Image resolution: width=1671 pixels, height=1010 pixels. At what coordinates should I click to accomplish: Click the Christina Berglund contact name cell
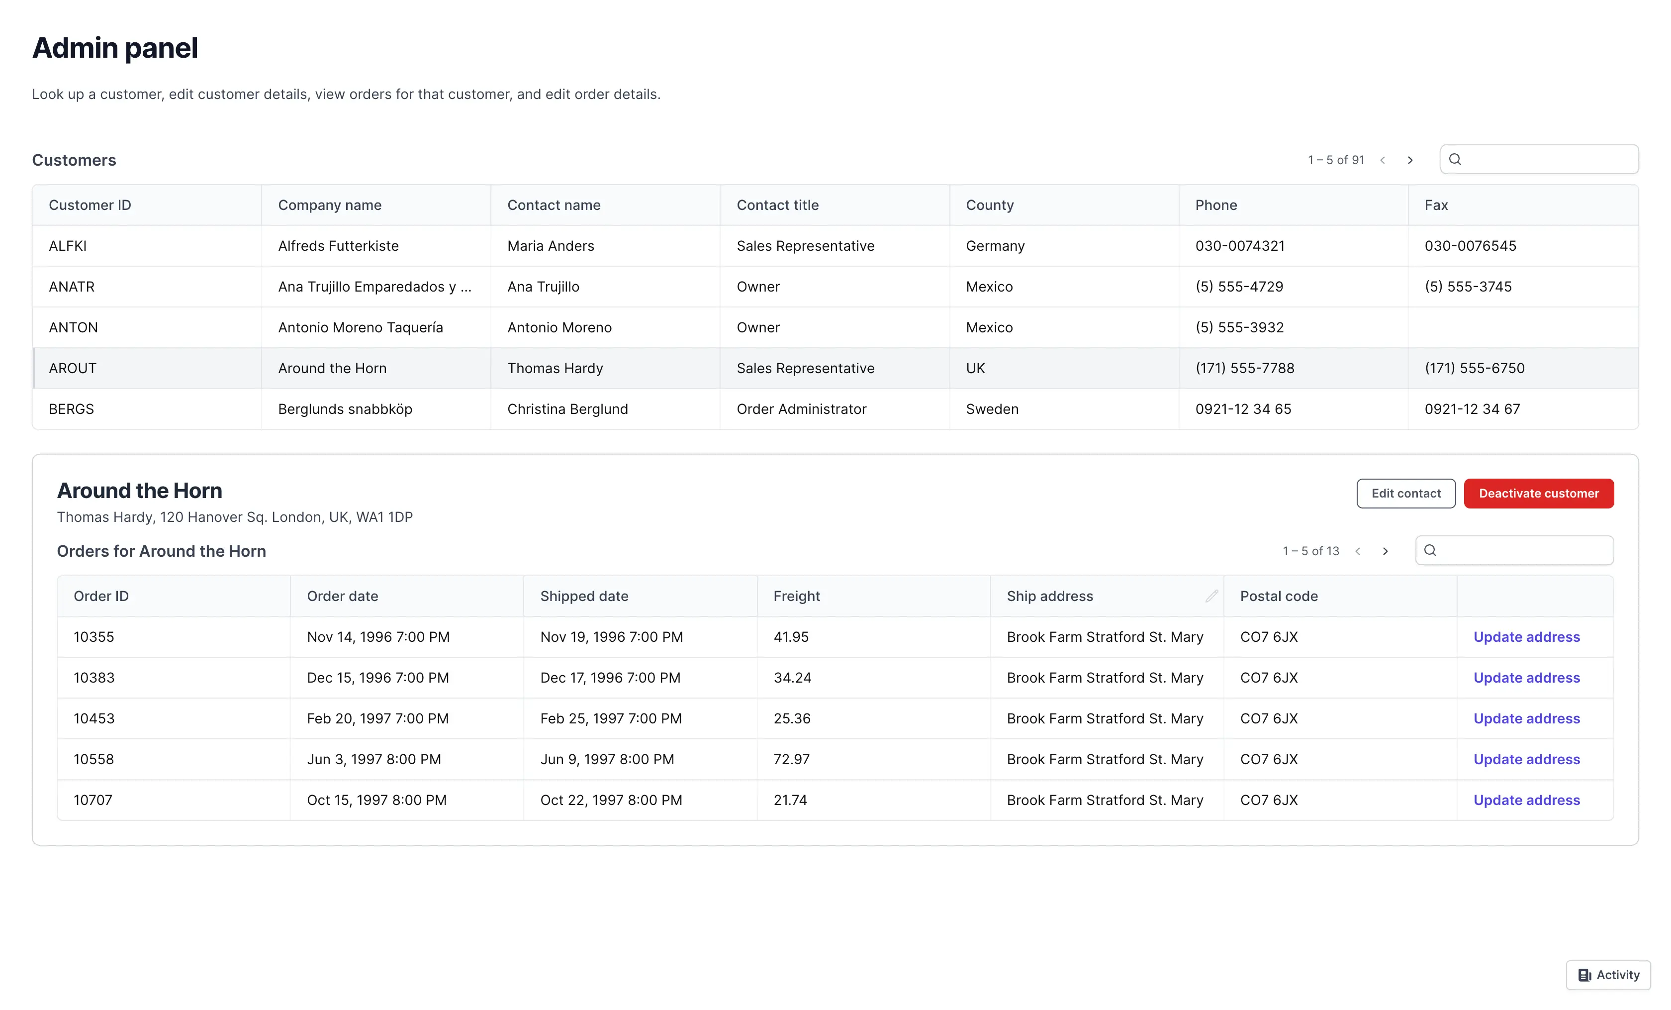(x=606, y=409)
